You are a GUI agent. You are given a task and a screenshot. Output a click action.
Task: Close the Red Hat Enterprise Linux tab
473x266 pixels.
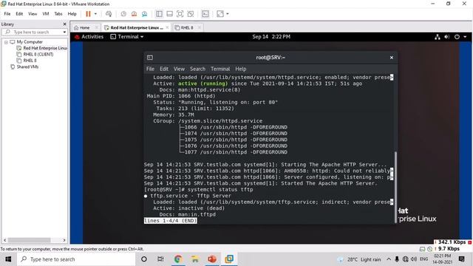[x=168, y=27]
